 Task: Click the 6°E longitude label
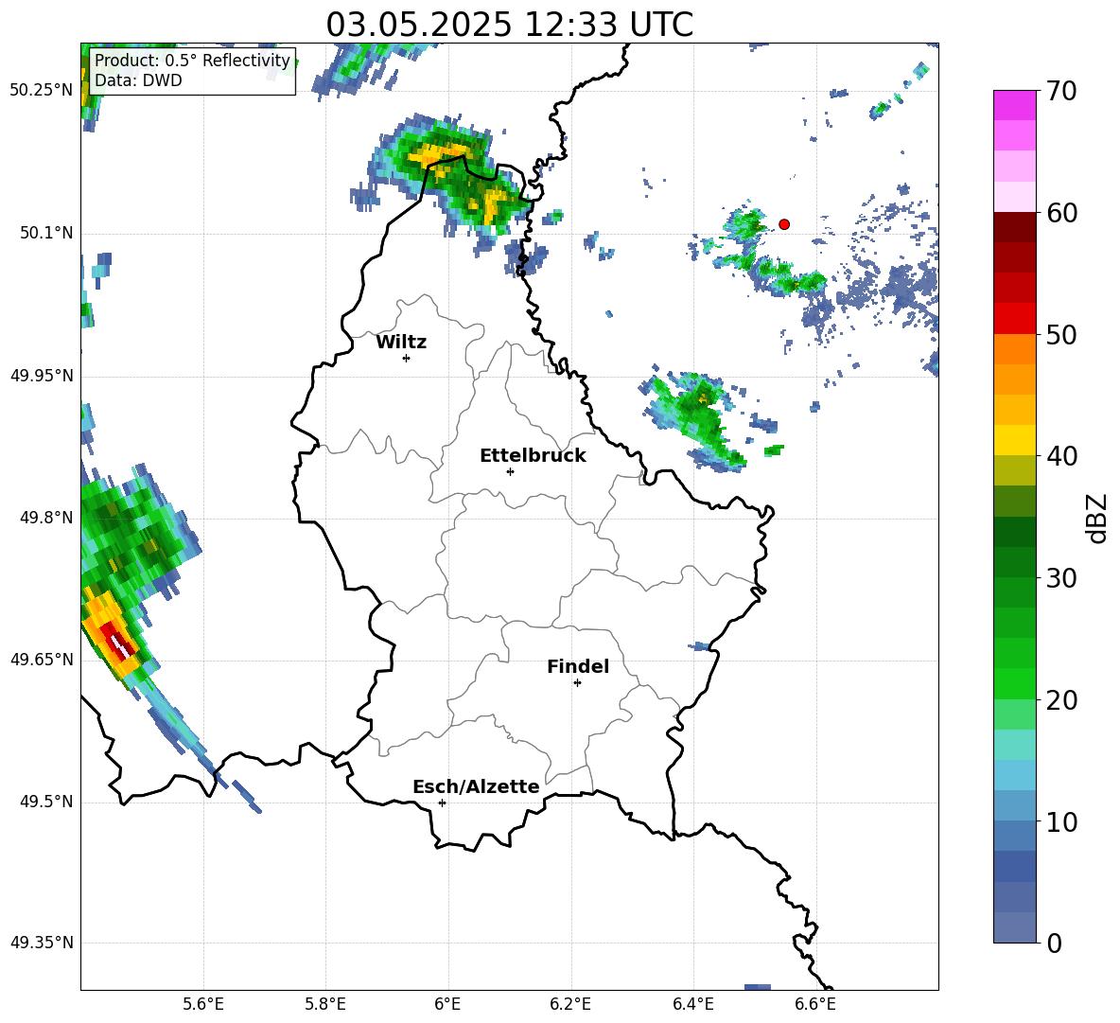pos(447,1004)
